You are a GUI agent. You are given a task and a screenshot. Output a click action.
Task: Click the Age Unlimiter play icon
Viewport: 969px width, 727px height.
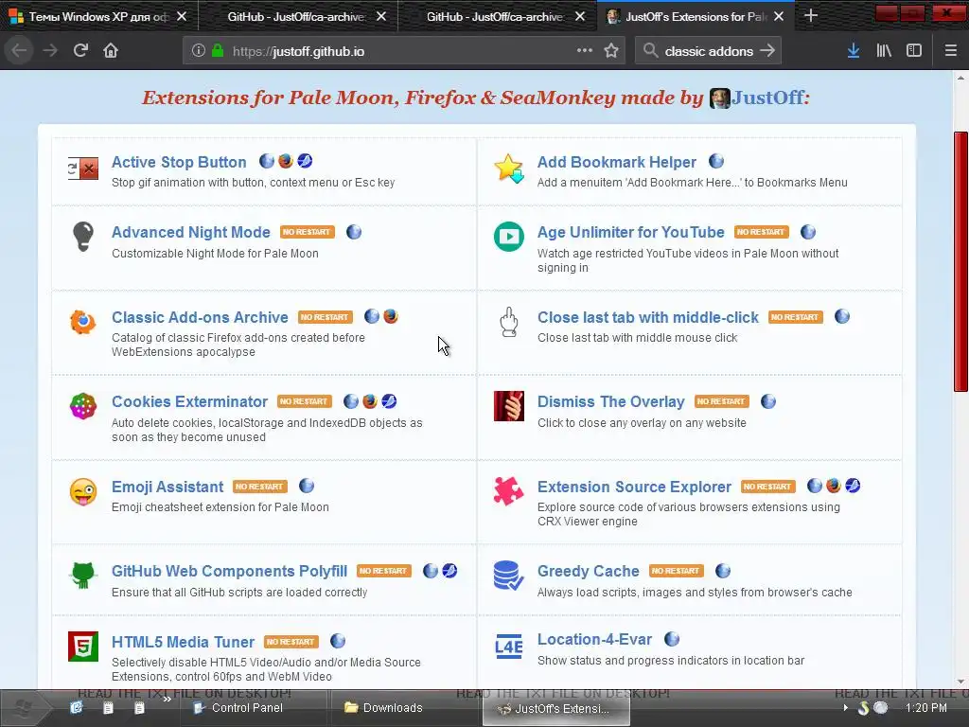pos(508,236)
